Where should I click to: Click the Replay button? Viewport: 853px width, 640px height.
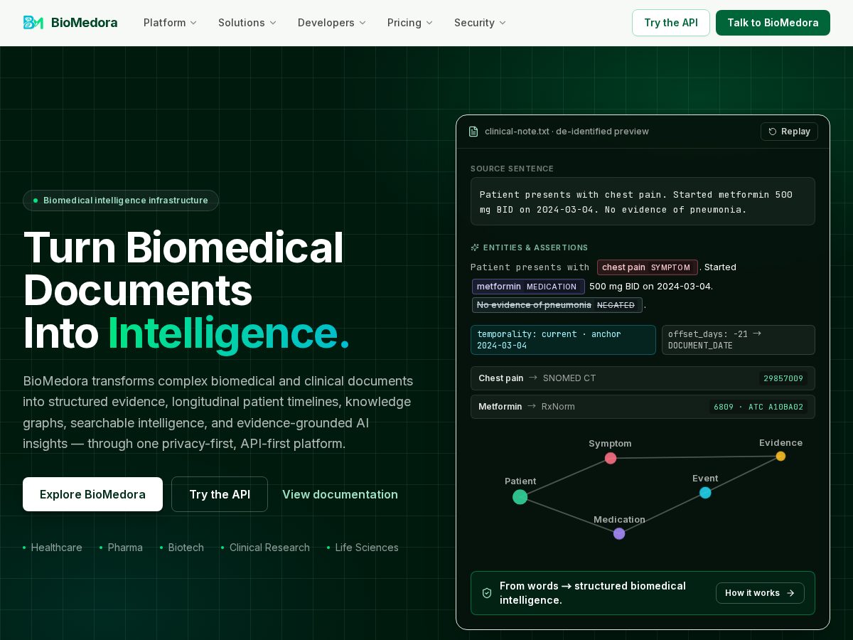(x=789, y=132)
